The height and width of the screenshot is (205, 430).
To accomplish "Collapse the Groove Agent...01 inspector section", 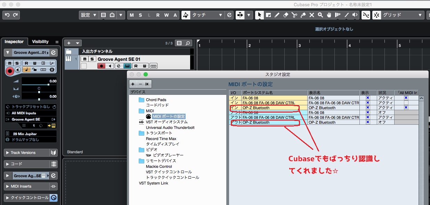I will [8, 53].
